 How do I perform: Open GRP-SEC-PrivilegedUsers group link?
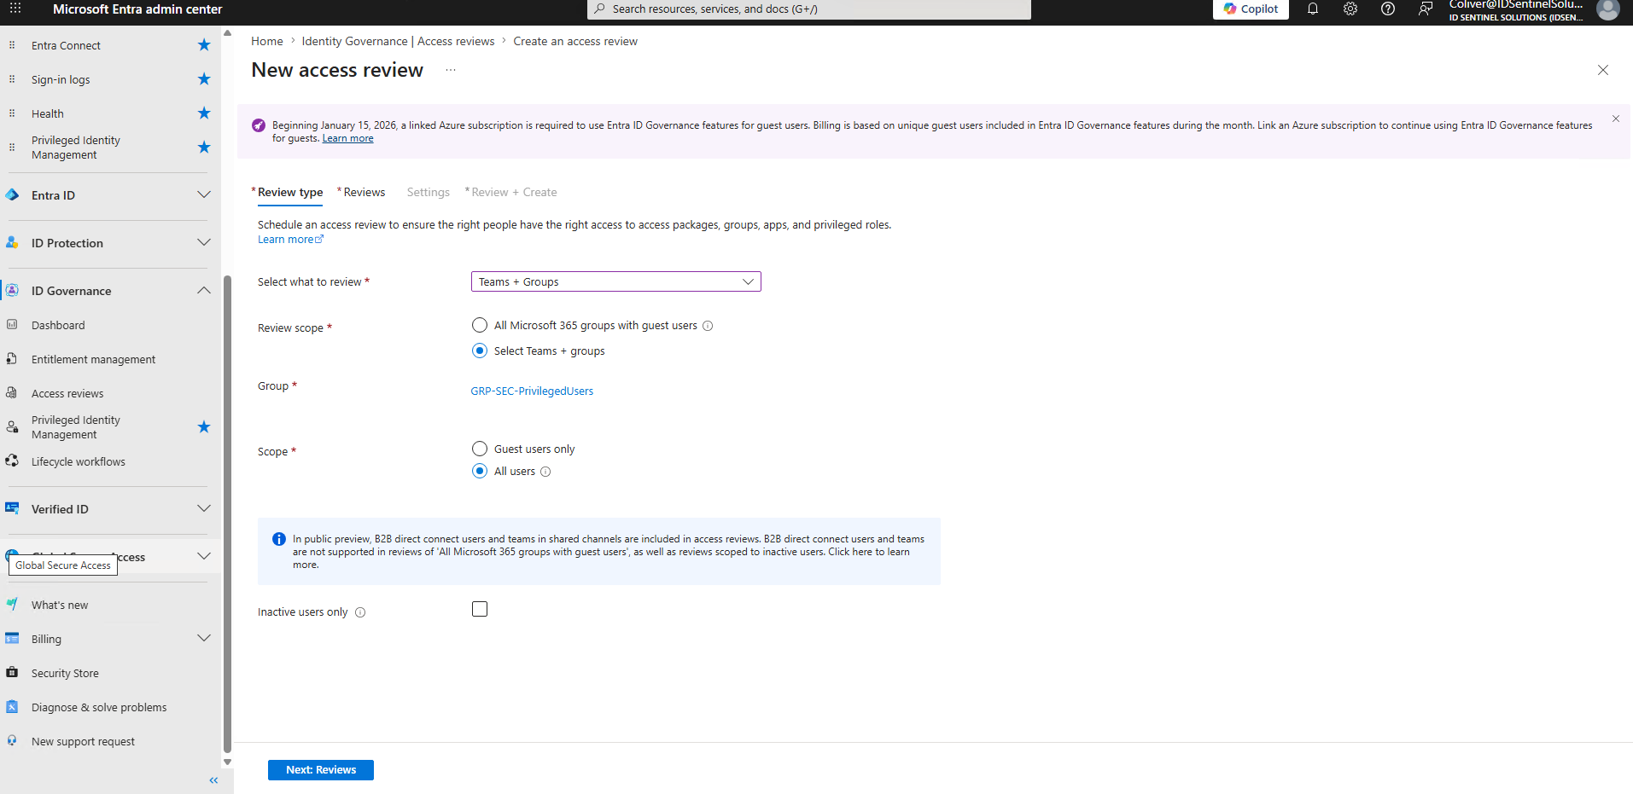click(x=532, y=391)
